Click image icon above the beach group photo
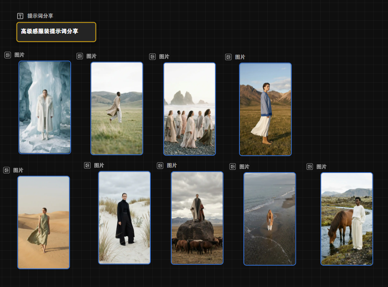This screenshot has width=388, height=287. 152,57
